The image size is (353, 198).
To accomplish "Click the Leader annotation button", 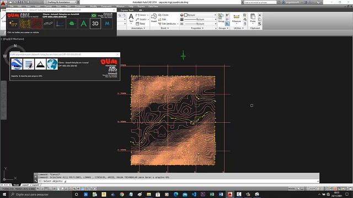I will click(142, 19).
